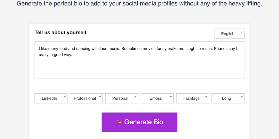Click the arrow on the English language selector
Image resolution: width=279 pixels, height=139 pixels.
pyautogui.click(x=241, y=32)
